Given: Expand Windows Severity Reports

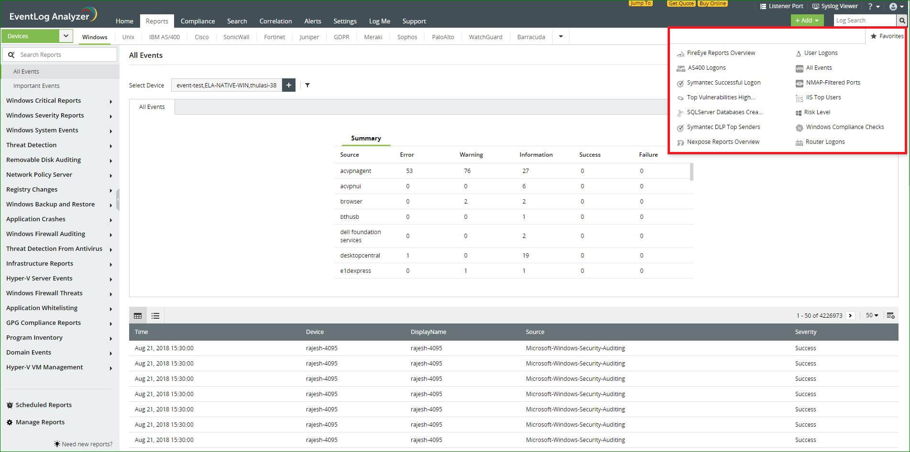Looking at the screenshot, I should 110,117.
